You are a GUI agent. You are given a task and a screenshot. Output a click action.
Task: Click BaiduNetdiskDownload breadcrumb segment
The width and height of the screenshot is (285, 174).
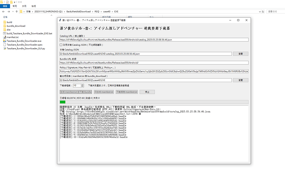click(x=78, y=12)
